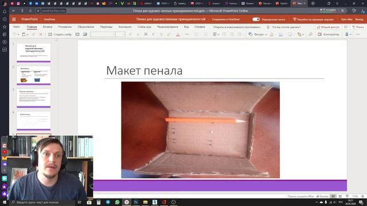Open WhatsApp from the taskbar
This screenshot has width=367, height=206.
117,202
